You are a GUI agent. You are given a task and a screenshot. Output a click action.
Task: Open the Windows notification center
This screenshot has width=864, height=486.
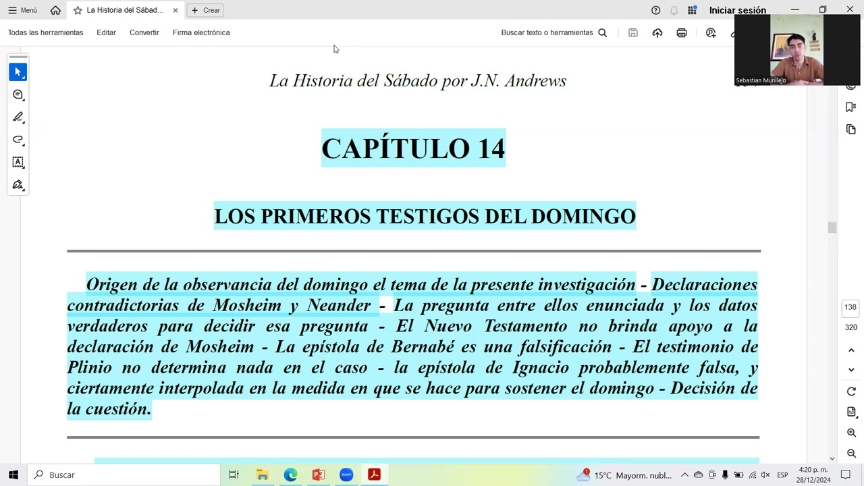846,475
